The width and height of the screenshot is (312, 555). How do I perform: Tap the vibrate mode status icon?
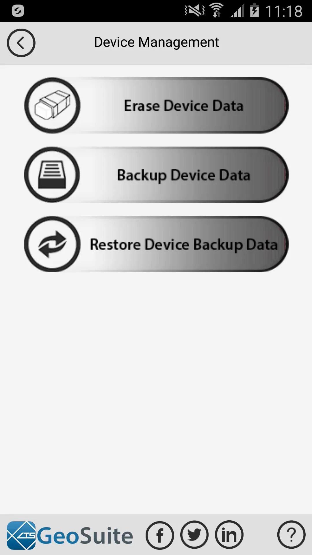(x=194, y=10)
